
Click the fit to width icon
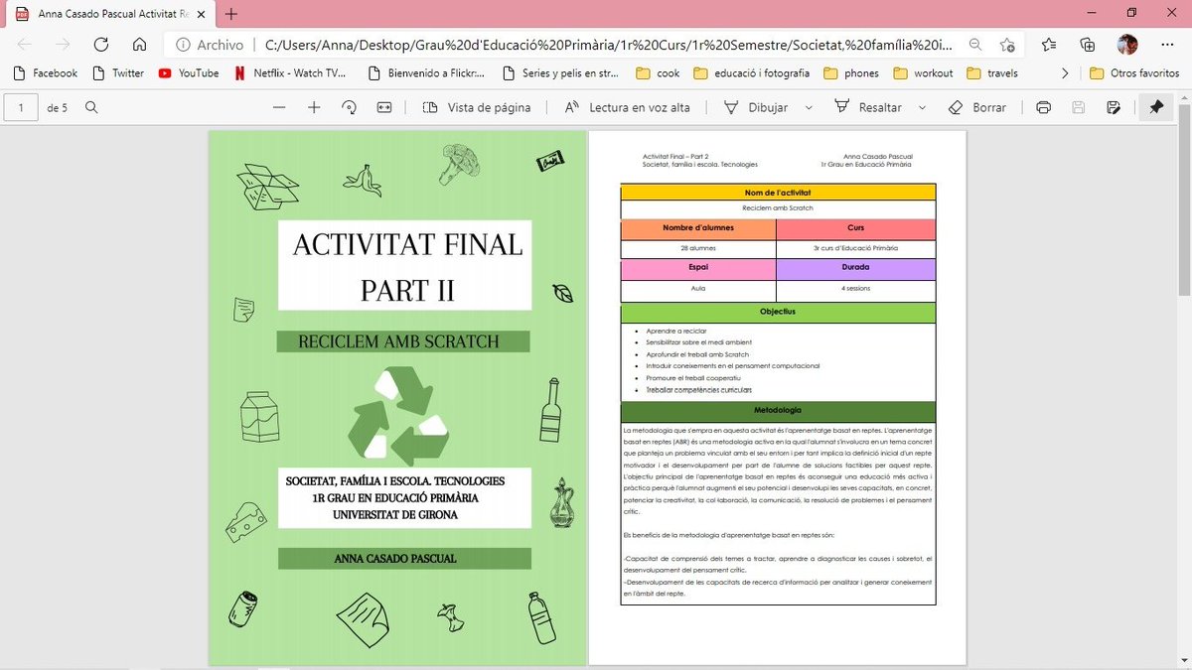pyautogui.click(x=384, y=107)
